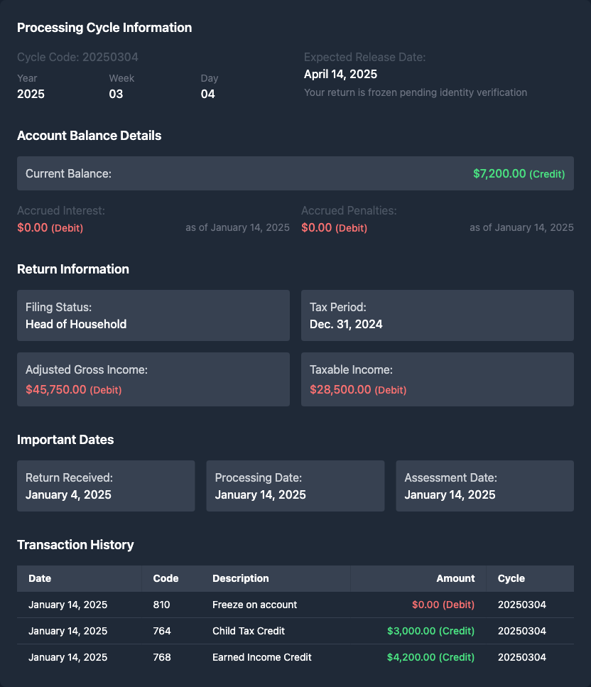Select the Adjusted Gross Income card
Screen dimensions: 591x687
(153, 379)
